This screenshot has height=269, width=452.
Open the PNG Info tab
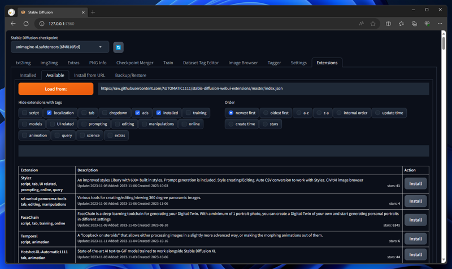[x=98, y=63]
